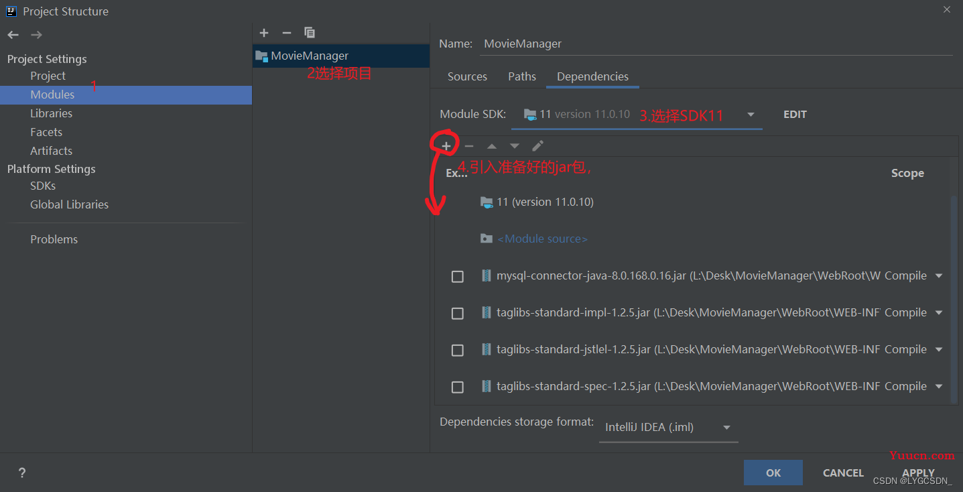Check the export box for taglibs-standard-jstlel jar
This screenshot has width=963, height=492.
tap(458, 350)
